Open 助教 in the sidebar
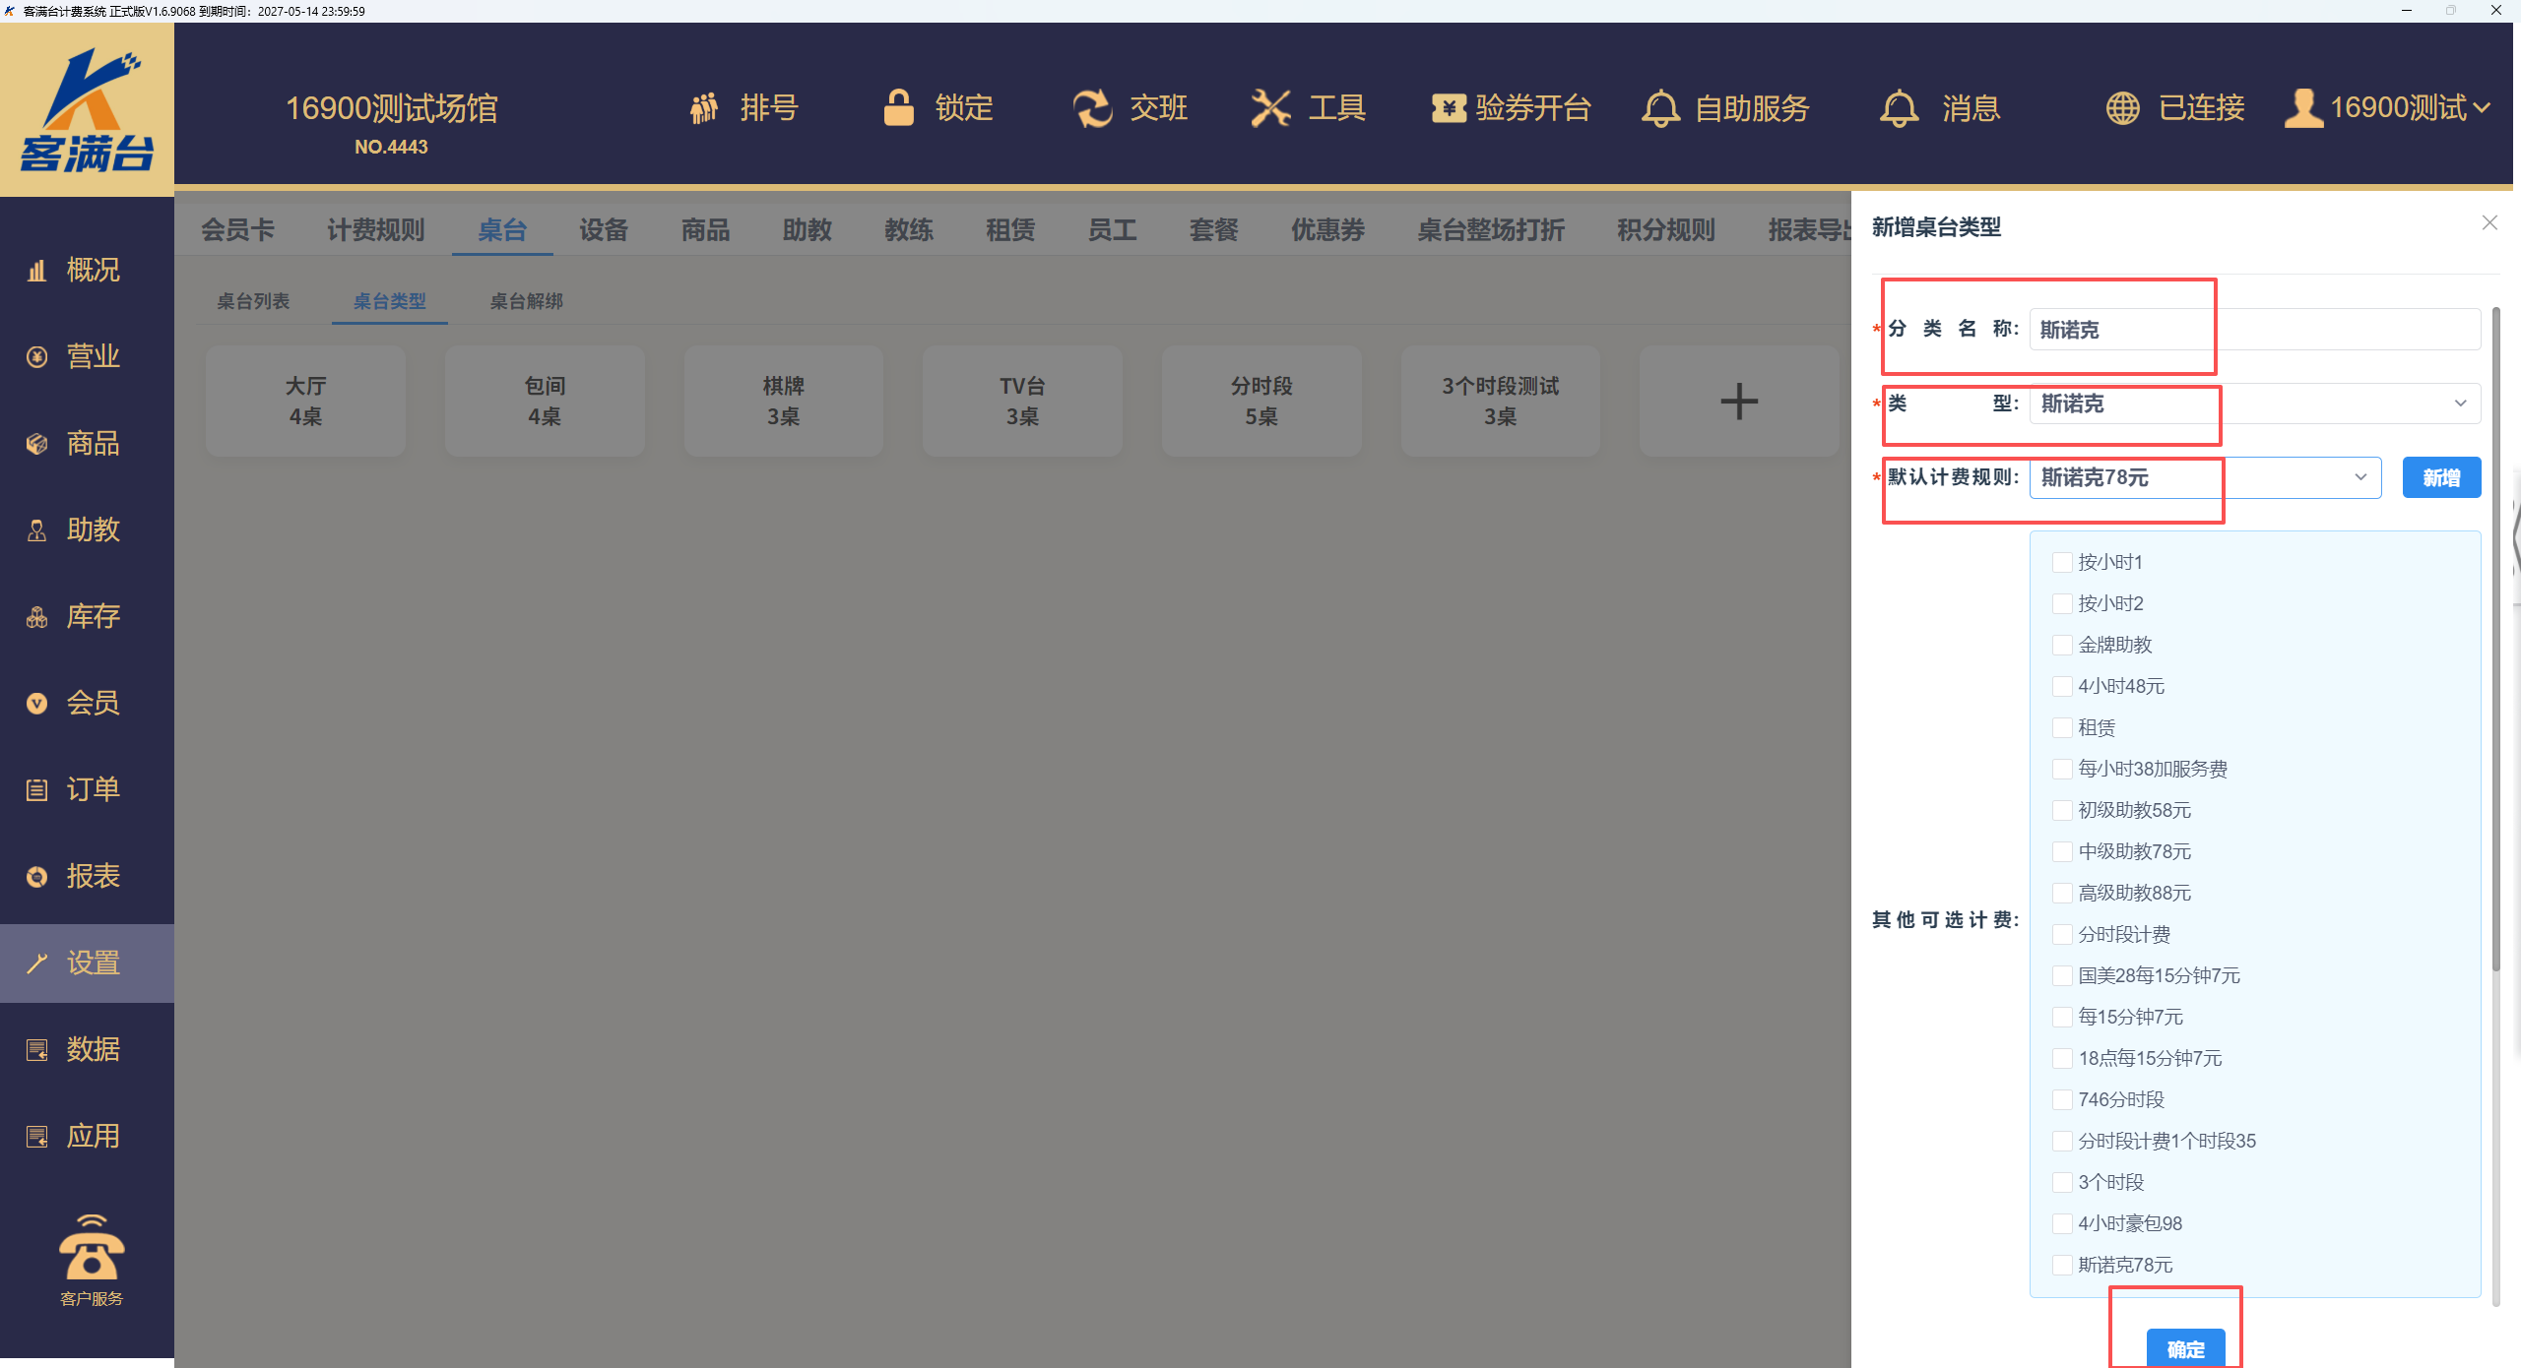 [87, 529]
